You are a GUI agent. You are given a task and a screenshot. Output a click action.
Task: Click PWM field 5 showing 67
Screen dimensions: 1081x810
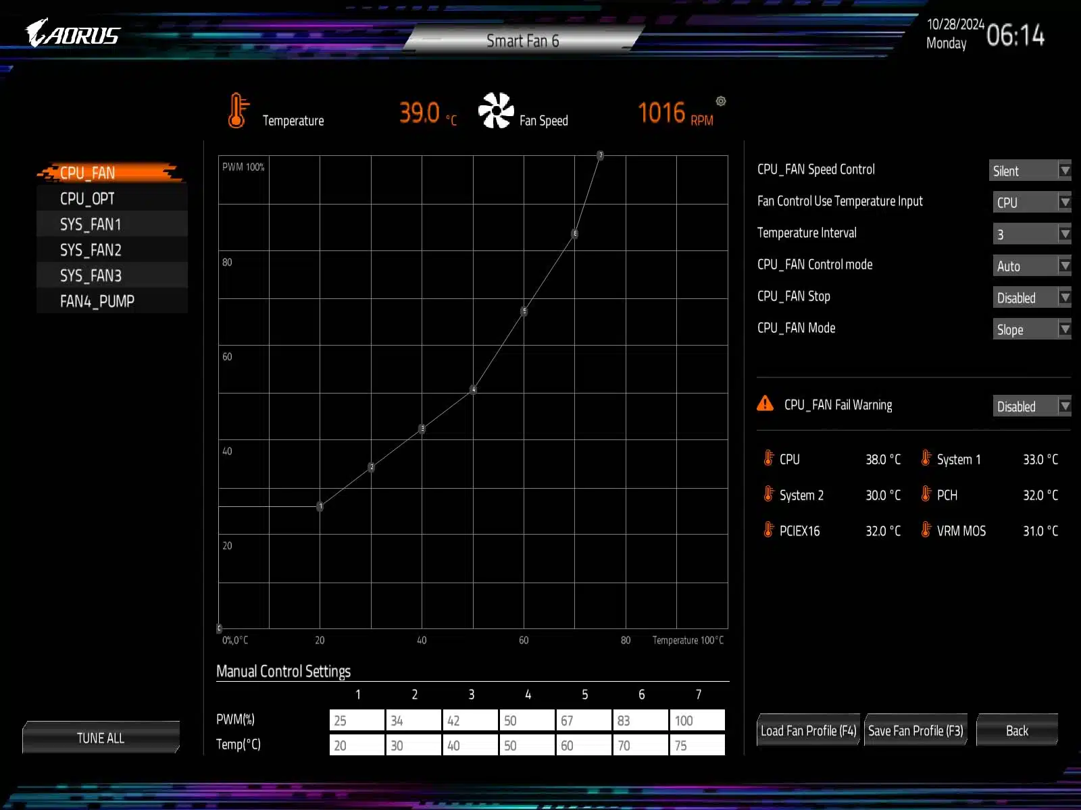click(584, 720)
